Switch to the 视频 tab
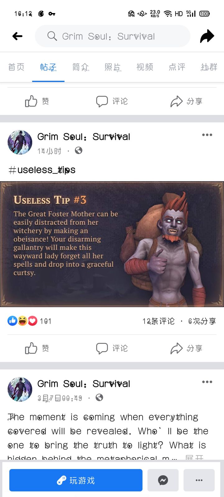Image resolution: width=224 pixels, height=497 pixels. [145, 67]
